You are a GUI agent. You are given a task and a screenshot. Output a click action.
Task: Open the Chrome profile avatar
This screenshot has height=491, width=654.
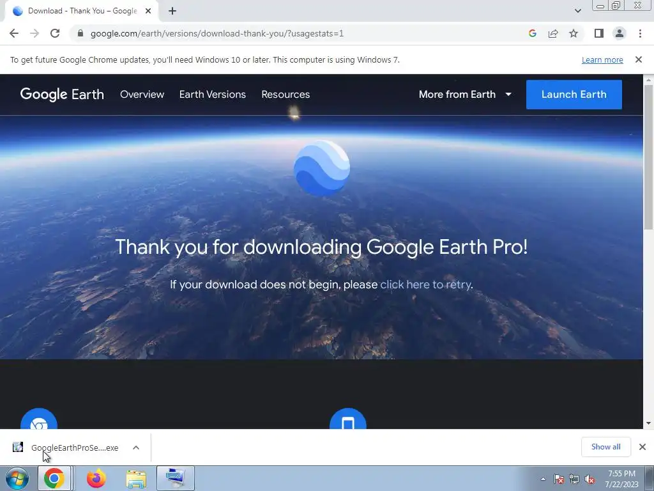pos(620,33)
